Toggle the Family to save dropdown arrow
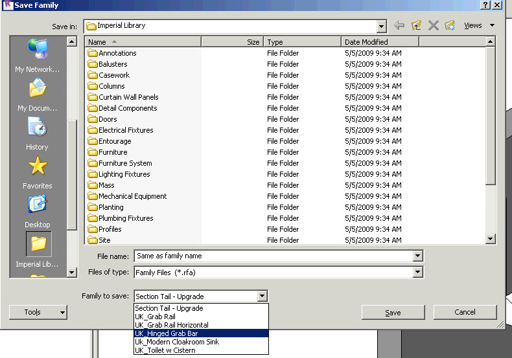 pyautogui.click(x=262, y=296)
